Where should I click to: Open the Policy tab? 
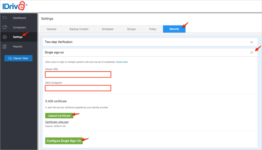tap(152, 29)
